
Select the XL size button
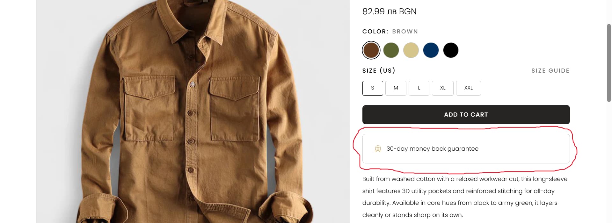click(x=443, y=88)
